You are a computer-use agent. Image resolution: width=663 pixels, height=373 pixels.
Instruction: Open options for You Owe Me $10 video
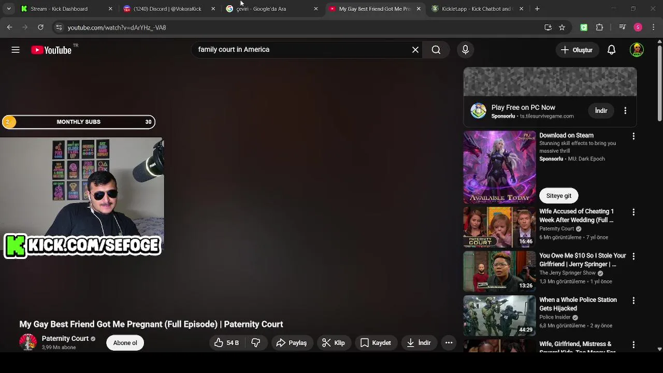pos(633,256)
